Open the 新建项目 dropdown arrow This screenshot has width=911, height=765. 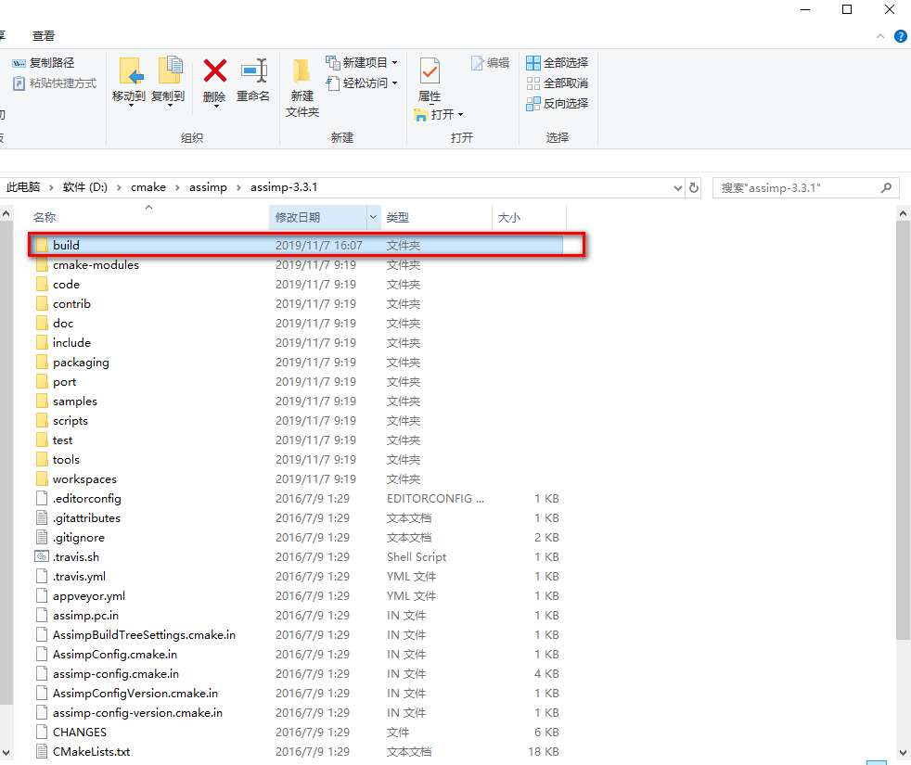[x=393, y=62]
